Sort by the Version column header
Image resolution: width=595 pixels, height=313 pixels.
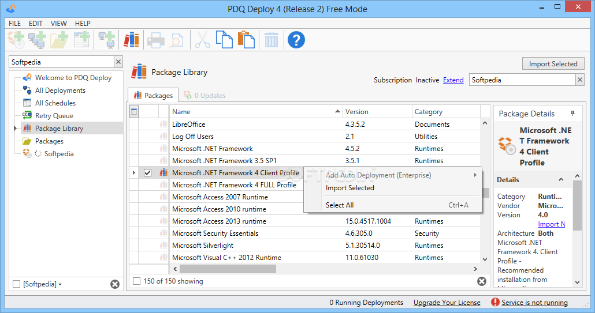click(x=377, y=111)
